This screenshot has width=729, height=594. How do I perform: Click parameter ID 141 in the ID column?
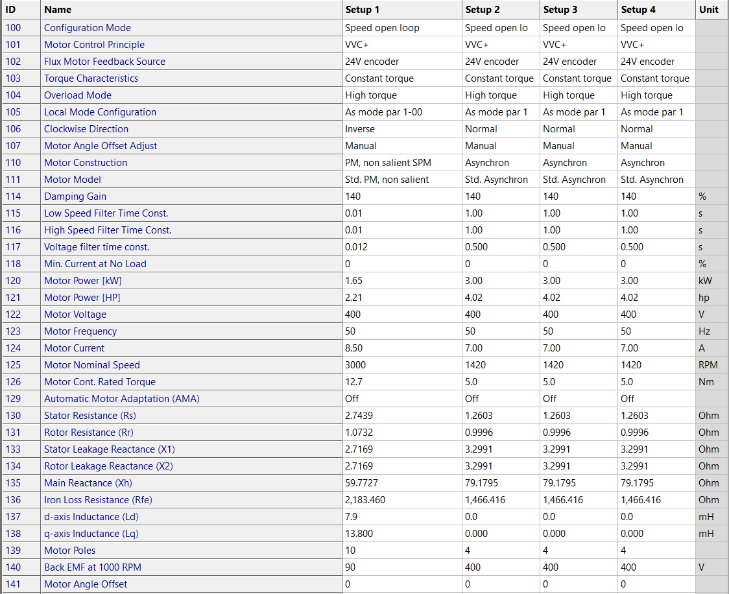(13, 584)
